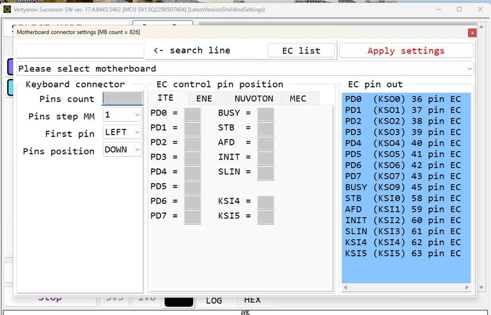491x315 pixels.
Task: Click the INIT value box
Action: [x=265, y=158]
